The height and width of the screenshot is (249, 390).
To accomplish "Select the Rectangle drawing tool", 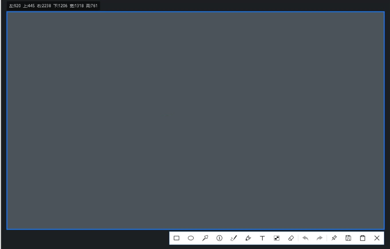I will point(177,238).
